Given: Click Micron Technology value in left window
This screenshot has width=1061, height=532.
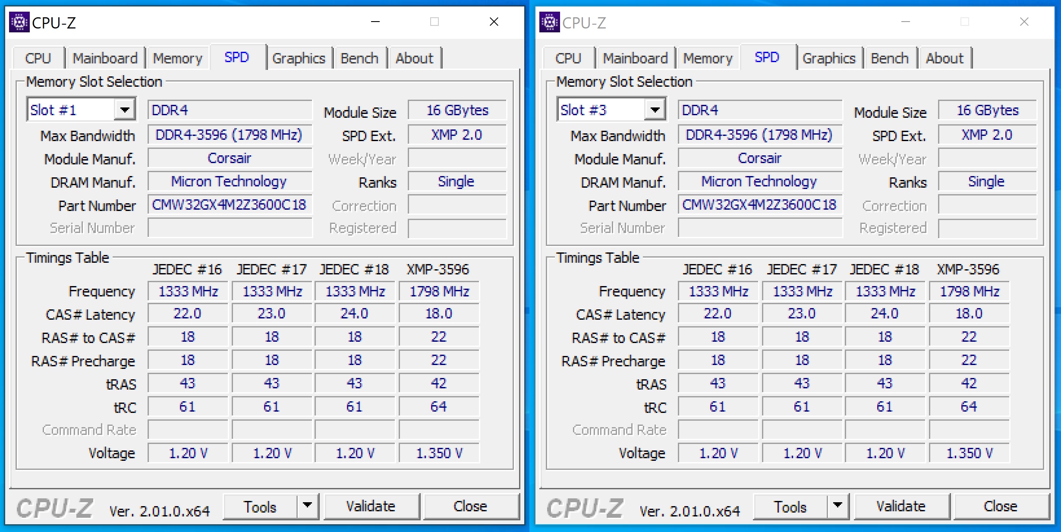Looking at the screenshot, I should (x=230, y=181).
